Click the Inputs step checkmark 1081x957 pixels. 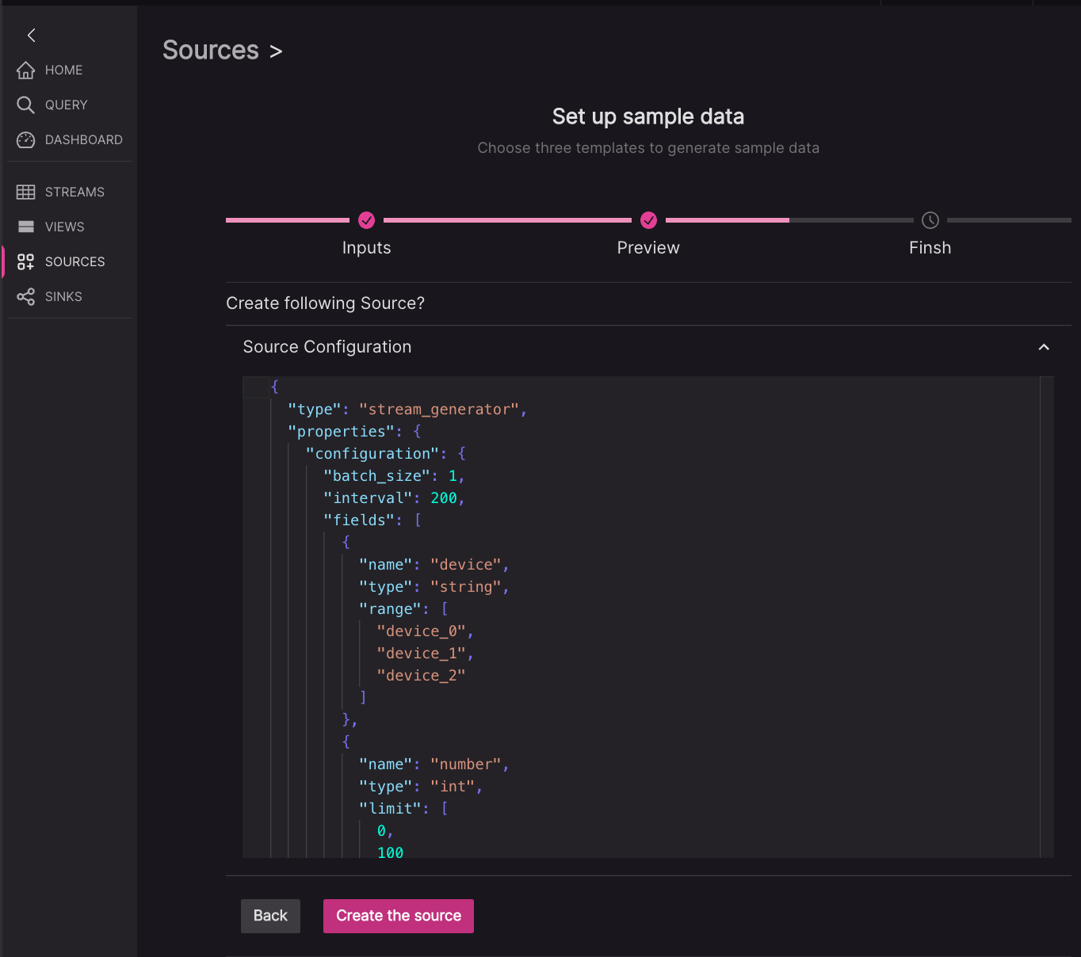pos(366,220)
